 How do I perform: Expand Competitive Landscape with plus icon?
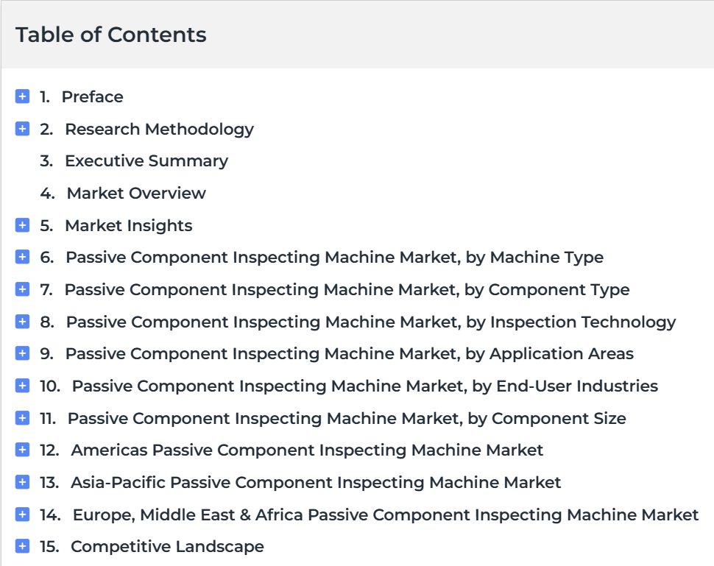22,546
